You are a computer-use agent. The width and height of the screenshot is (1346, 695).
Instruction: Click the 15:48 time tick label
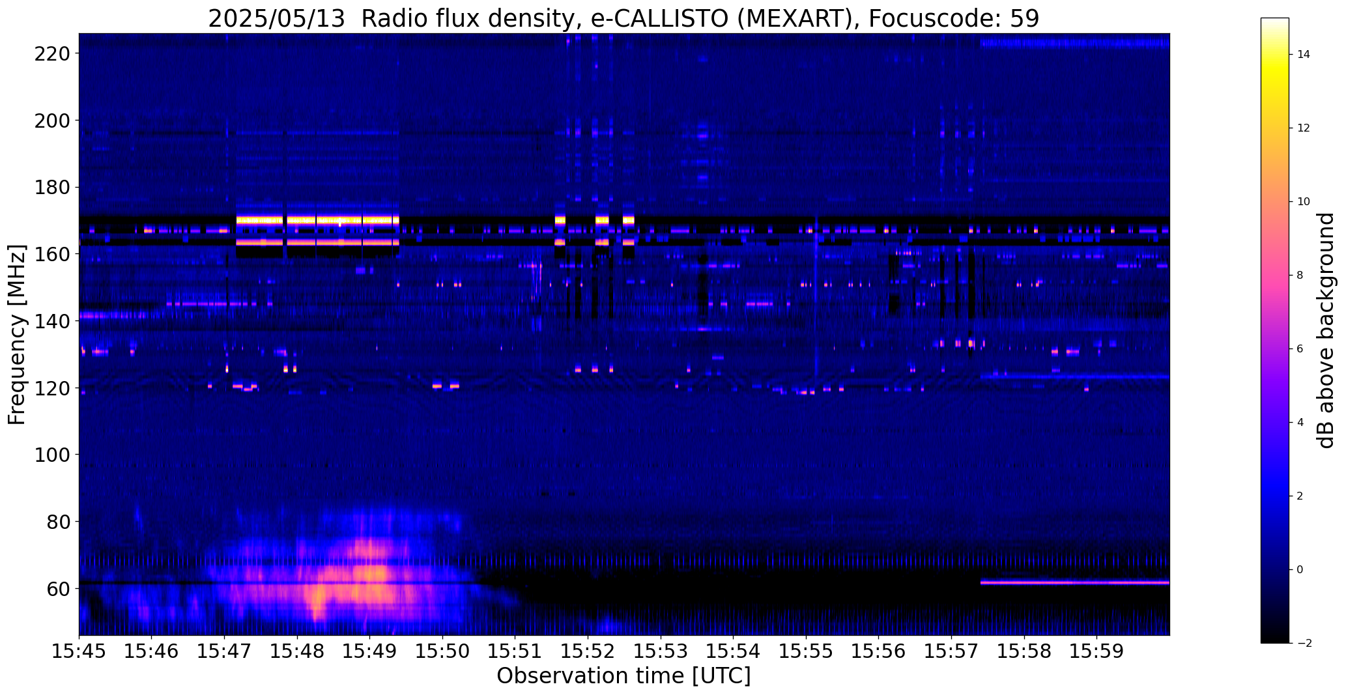coord(298,651)
